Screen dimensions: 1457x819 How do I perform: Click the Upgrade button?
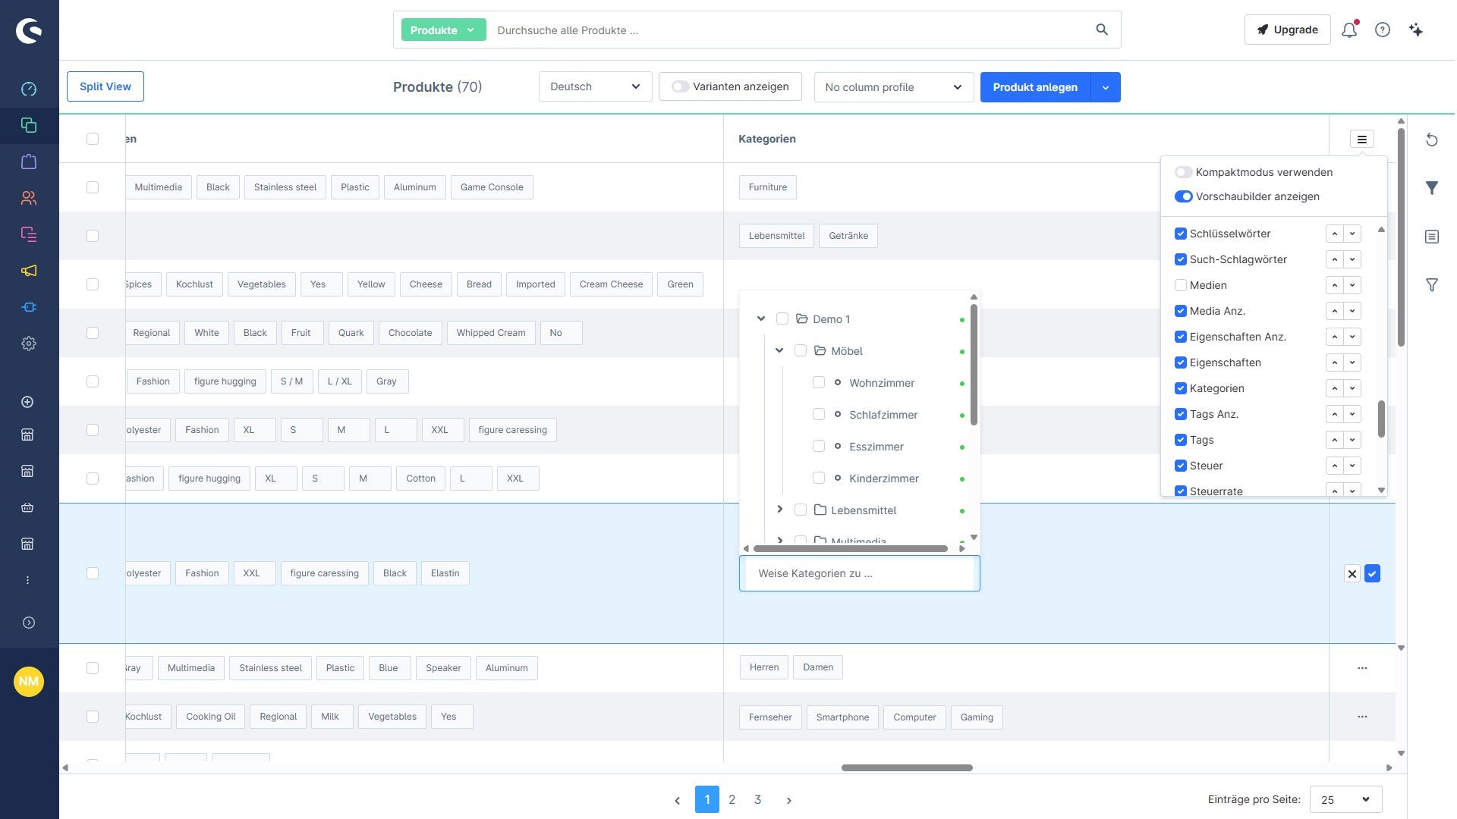pyautogui.click(x=1288, y=30)
